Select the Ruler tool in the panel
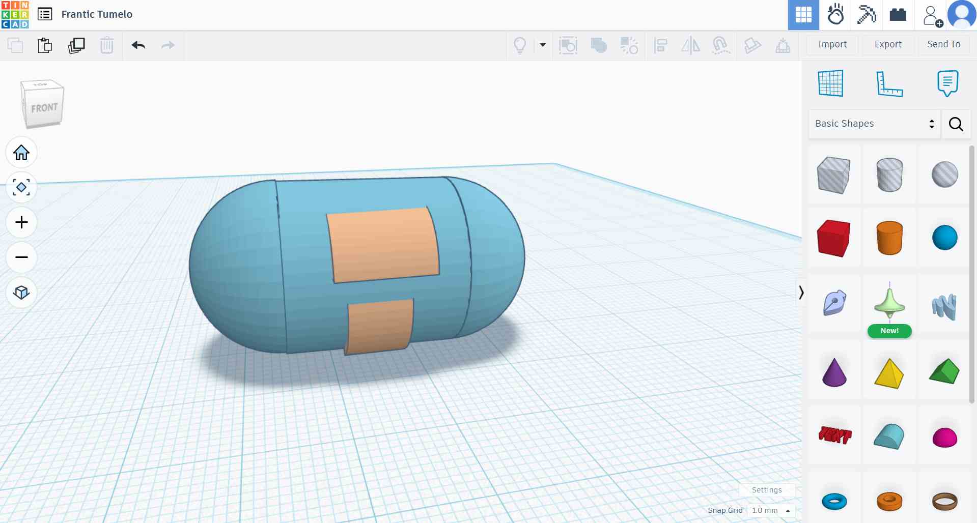 click(x=889, y=83)
